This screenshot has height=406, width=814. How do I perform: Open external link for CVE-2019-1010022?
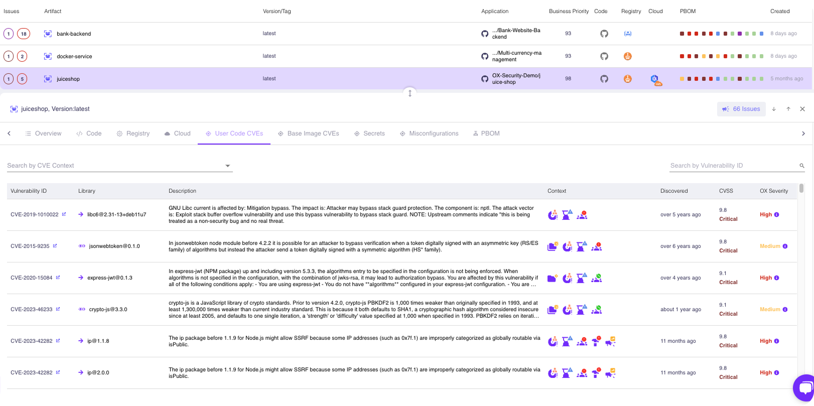64,214
